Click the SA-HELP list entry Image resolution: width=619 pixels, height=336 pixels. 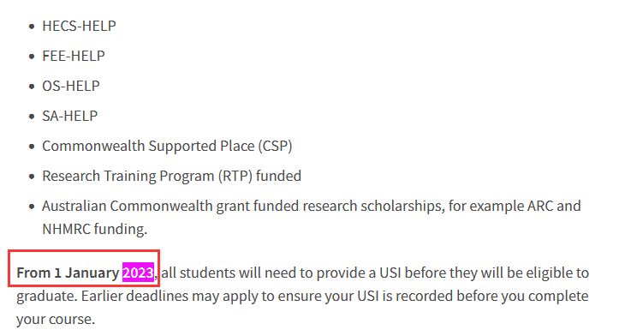[70, 117]
